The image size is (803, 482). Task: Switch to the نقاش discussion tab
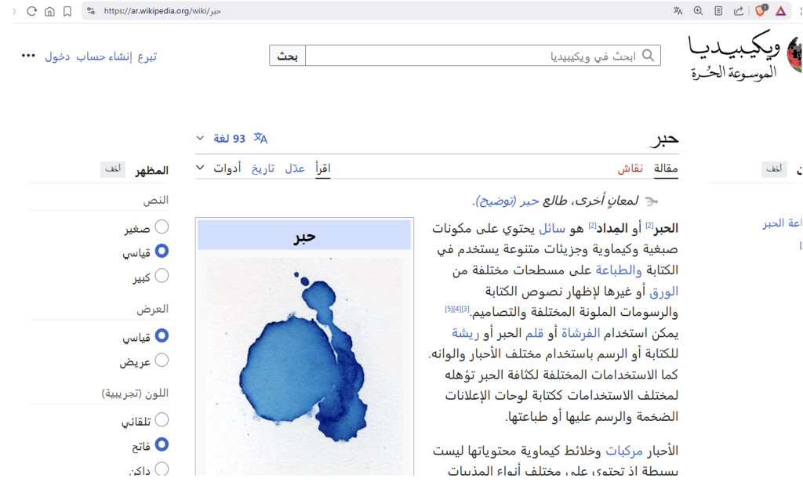[x=630, y=169]
